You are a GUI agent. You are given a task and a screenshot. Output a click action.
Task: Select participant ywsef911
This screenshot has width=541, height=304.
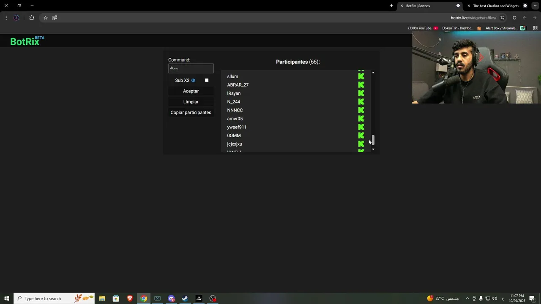click(x=237, y=127)
